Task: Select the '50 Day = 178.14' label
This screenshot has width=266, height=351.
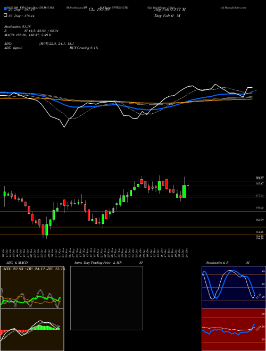Action: (x=21, y=16)
